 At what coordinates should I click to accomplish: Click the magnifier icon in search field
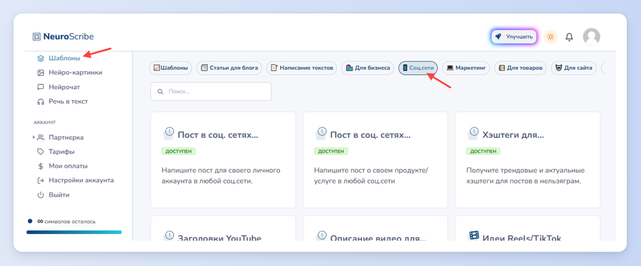(160, 91)
